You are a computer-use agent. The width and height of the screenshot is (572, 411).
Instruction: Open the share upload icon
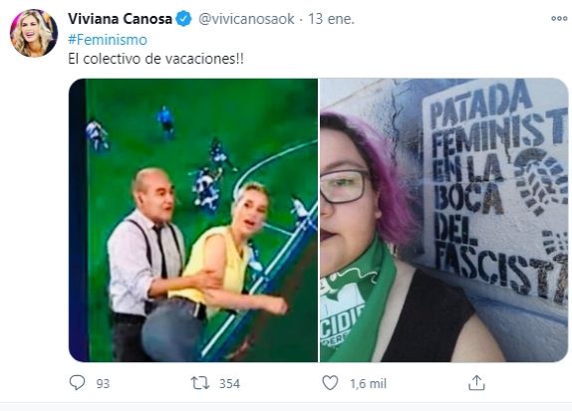[x=476, y=383]
